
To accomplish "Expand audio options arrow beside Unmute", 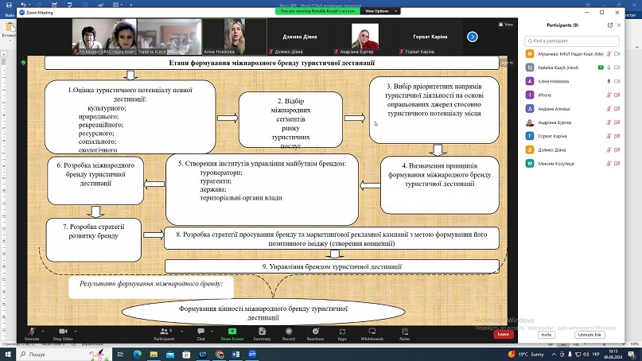I will coord(43,331).
